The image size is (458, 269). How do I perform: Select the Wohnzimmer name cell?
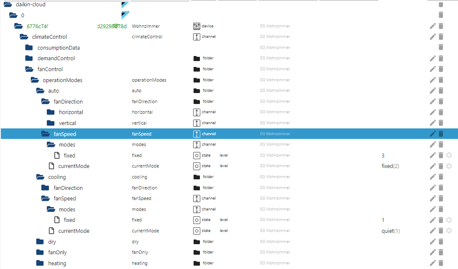click(x=146, y=26)
